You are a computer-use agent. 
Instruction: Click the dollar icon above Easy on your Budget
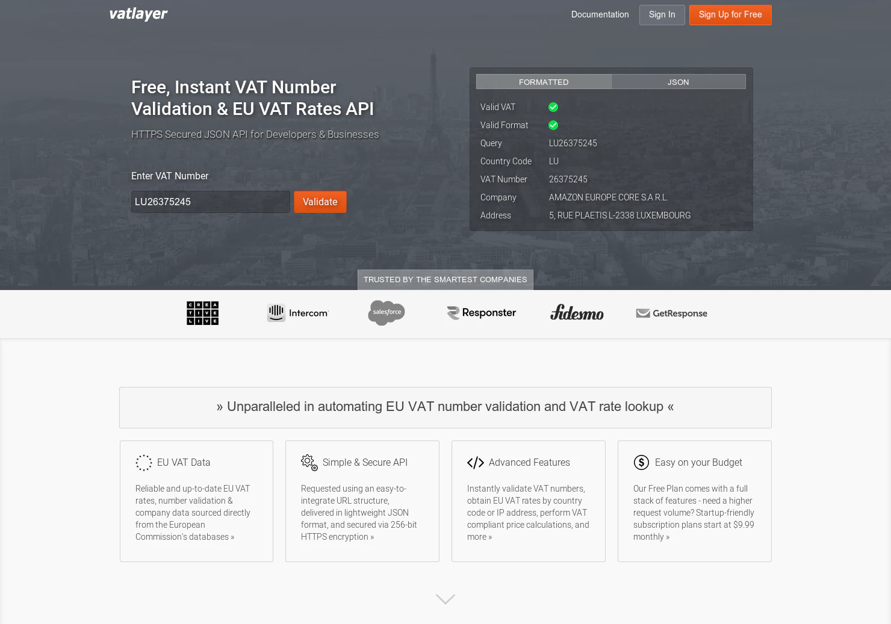(x=641, y=462)
